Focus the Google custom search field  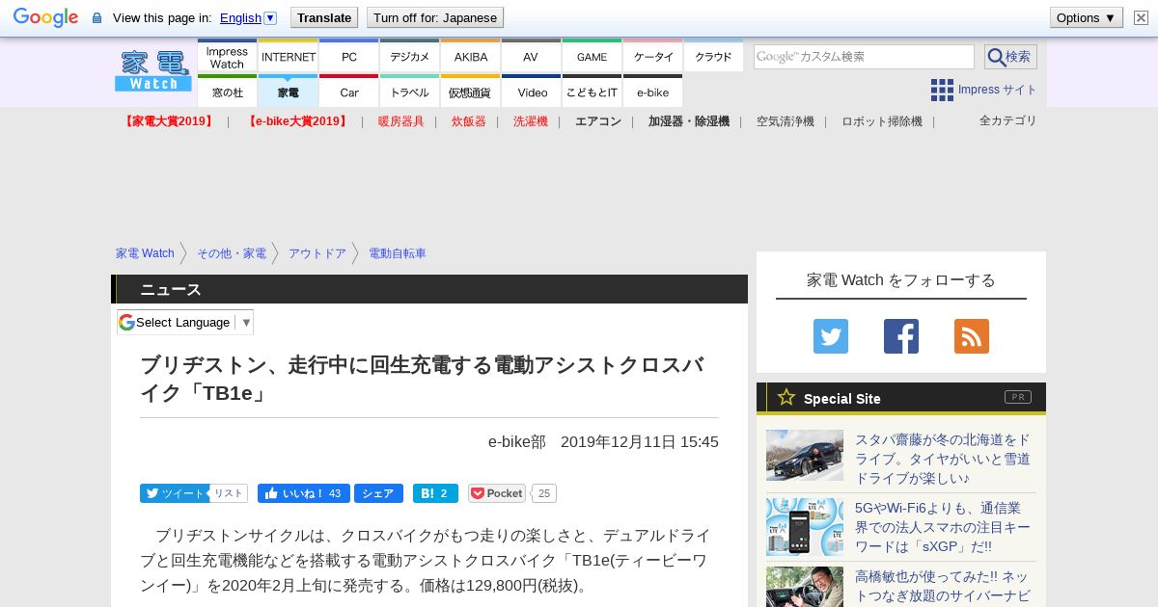[864, 57]
